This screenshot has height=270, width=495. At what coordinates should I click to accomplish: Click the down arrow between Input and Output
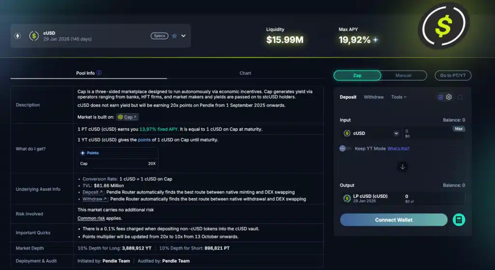(x=402, y=166)
